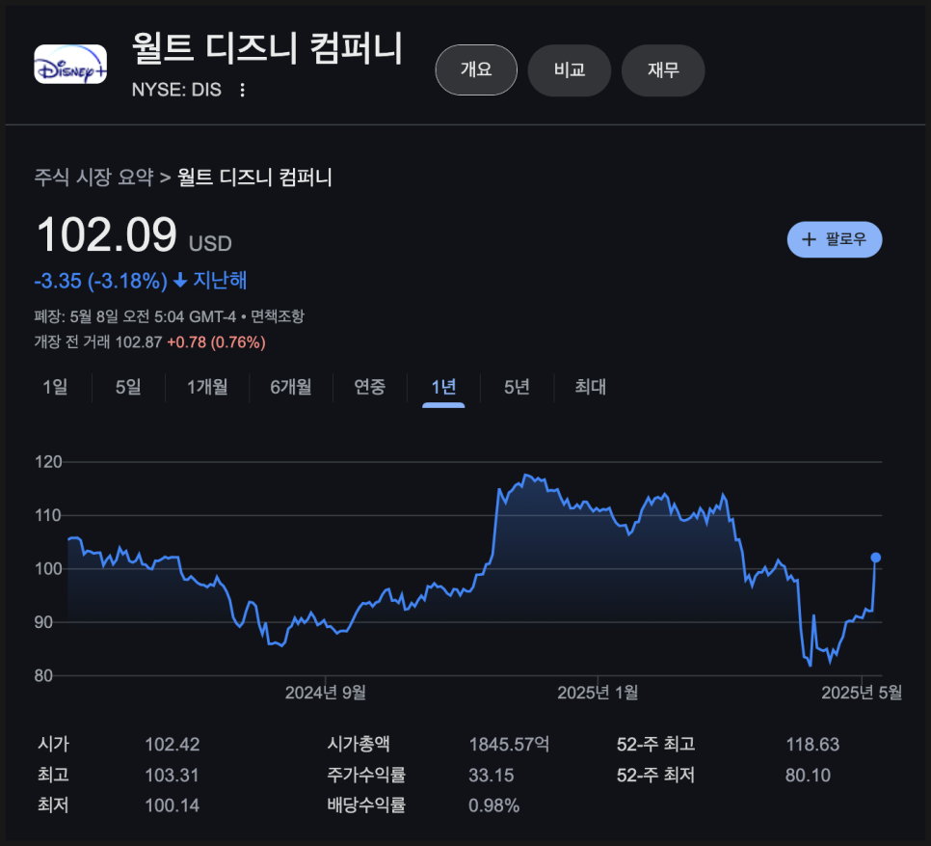Screen dimensions: 931x846
Task: Select the 개요 tab
Action: pos(476,69)
